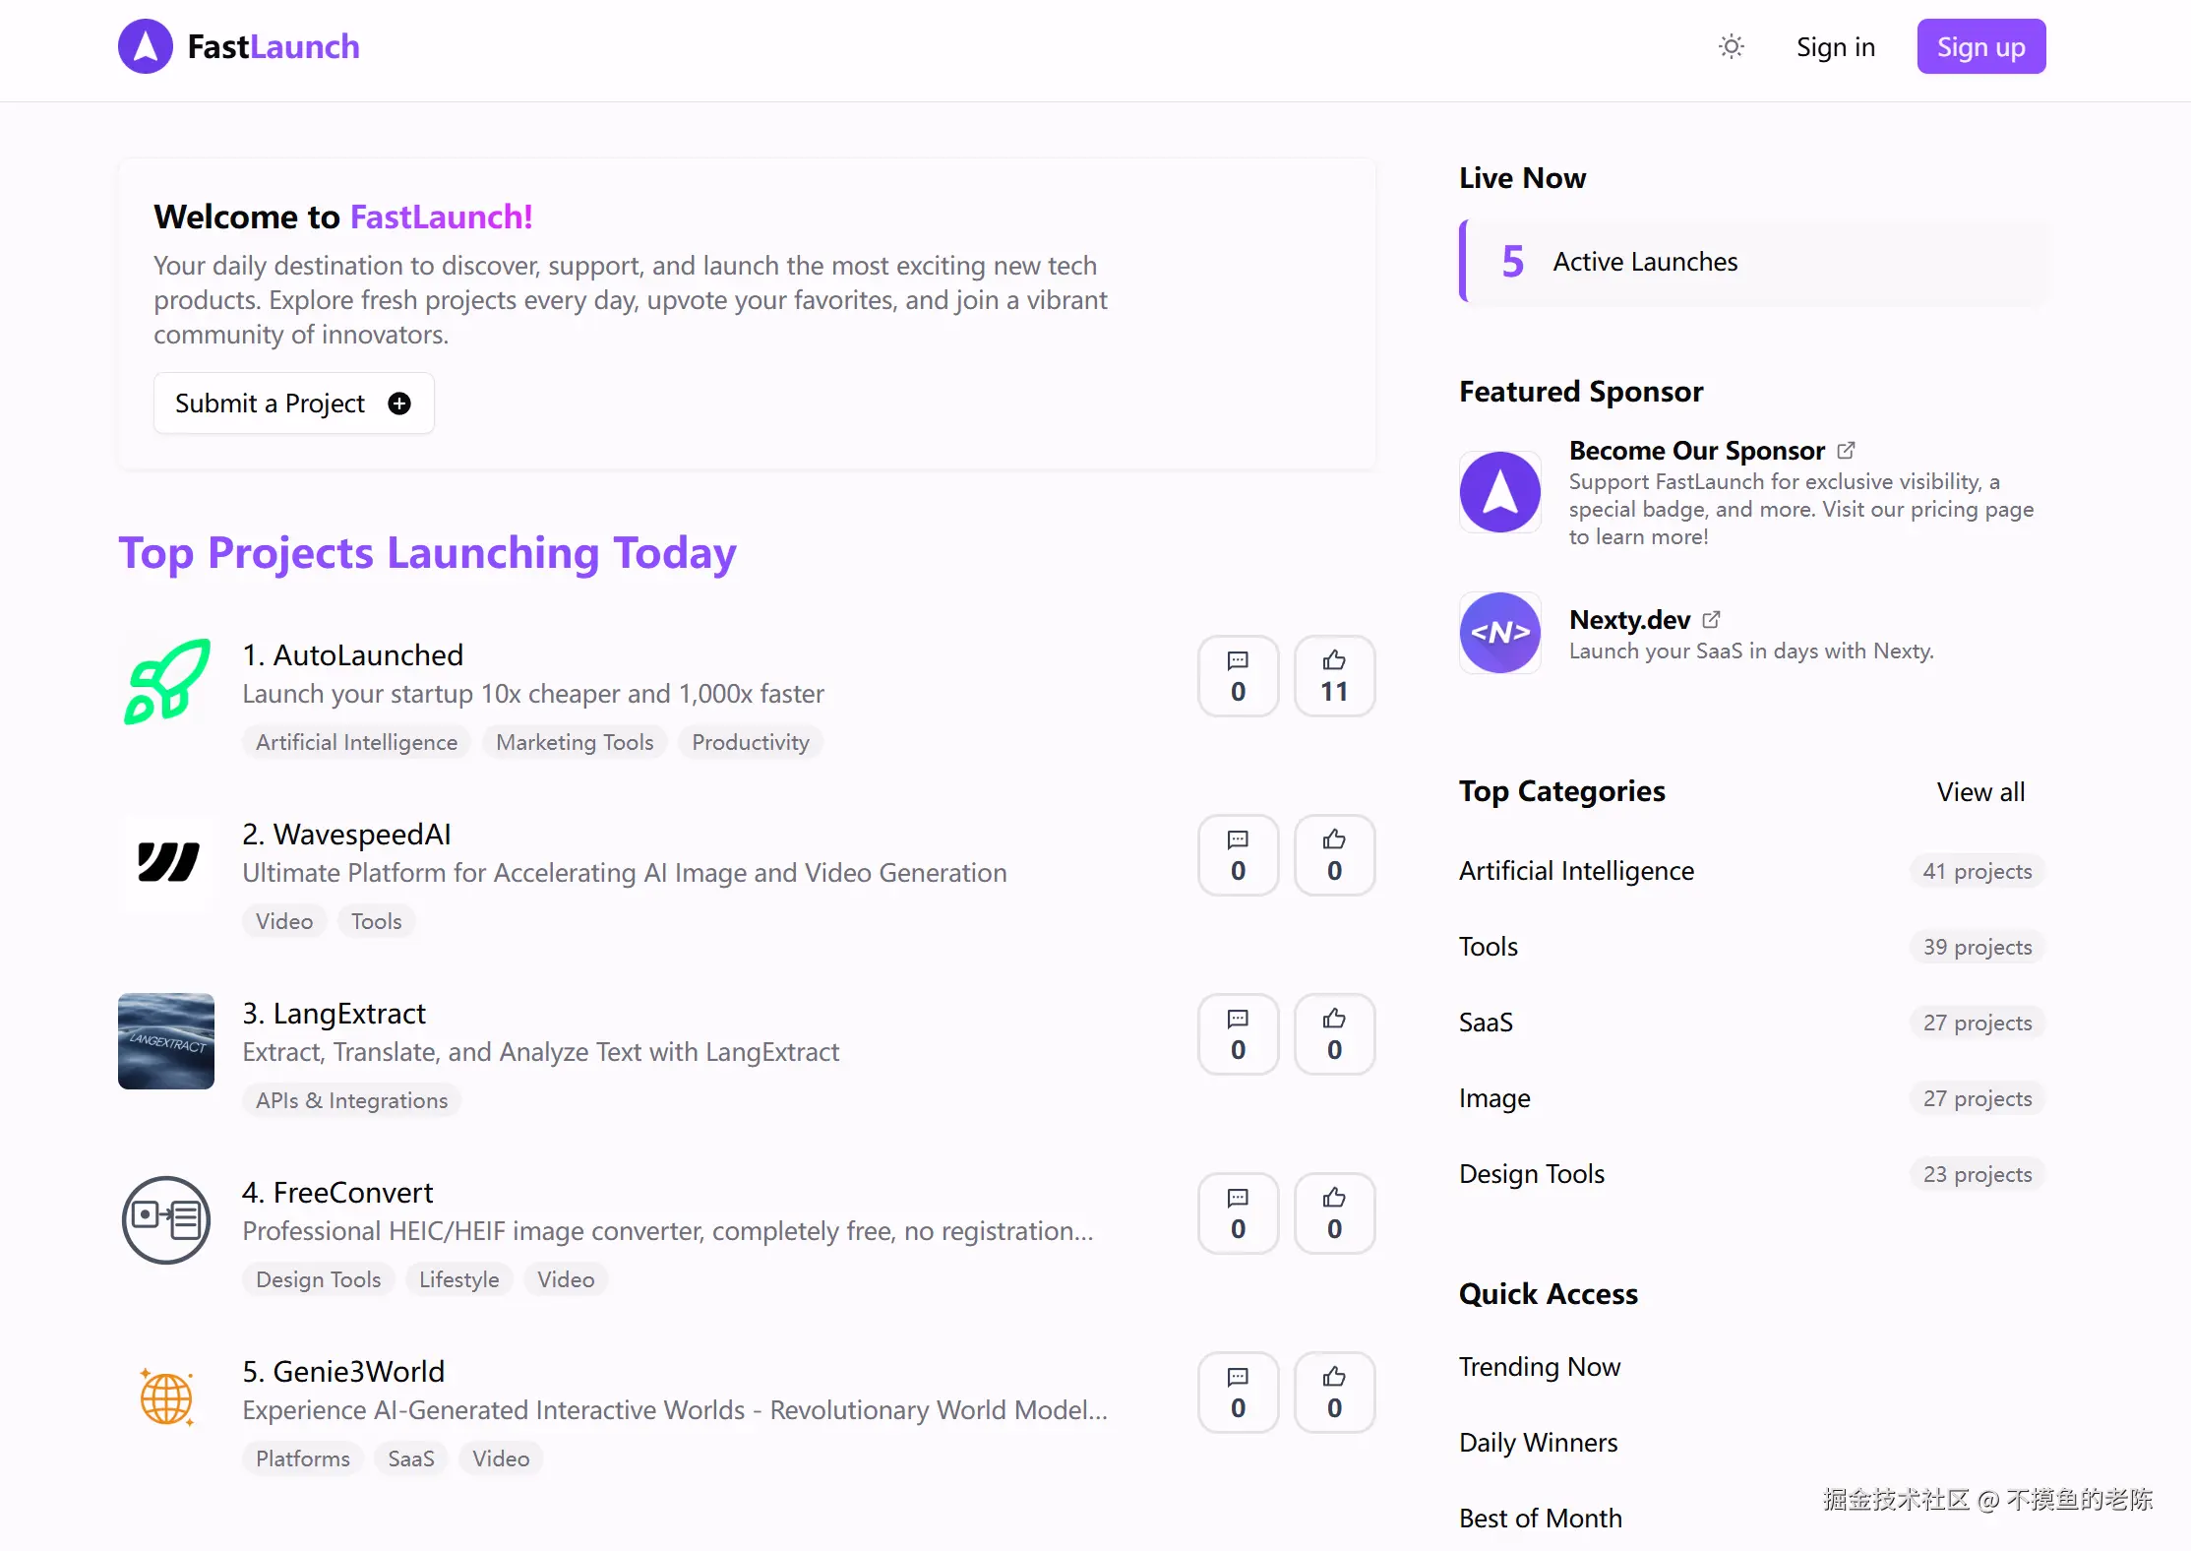
Task: Toggle the light/dark theme sun icon
Action: pyautogui.click(x=1731, y=47)
